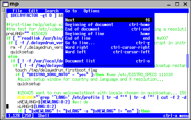Select Next in the Go to menu
Image resolution: width=191 pixels, height=120 pixels.
tap(109, 20)
